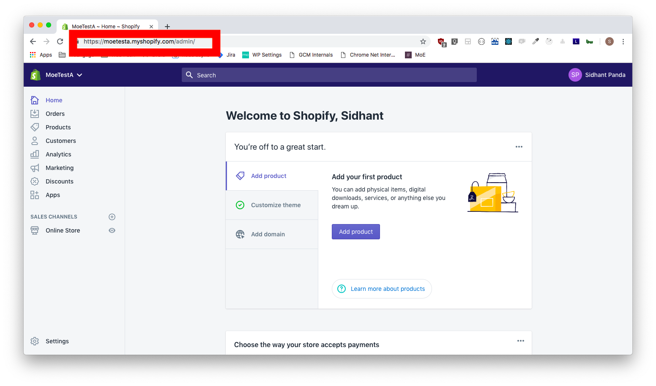Open Products in the sidebar
The image size is (656, 386).
(58, 127)
